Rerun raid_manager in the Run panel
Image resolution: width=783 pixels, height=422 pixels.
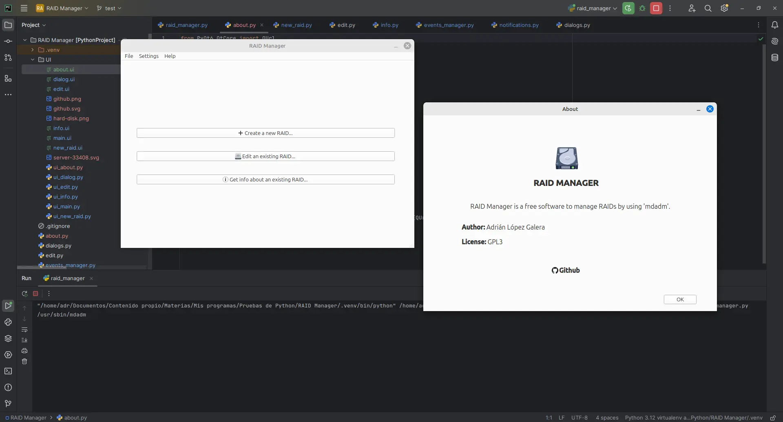[24, 294]
